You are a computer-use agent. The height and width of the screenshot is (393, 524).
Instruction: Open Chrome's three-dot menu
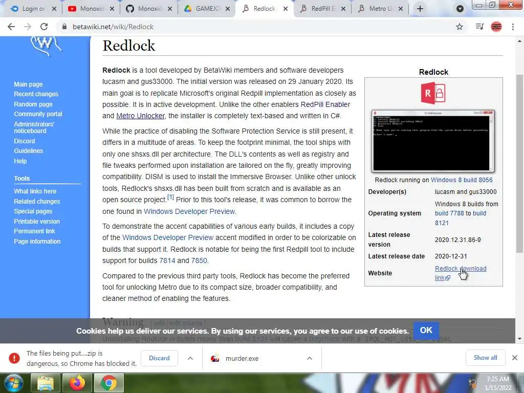513,27
